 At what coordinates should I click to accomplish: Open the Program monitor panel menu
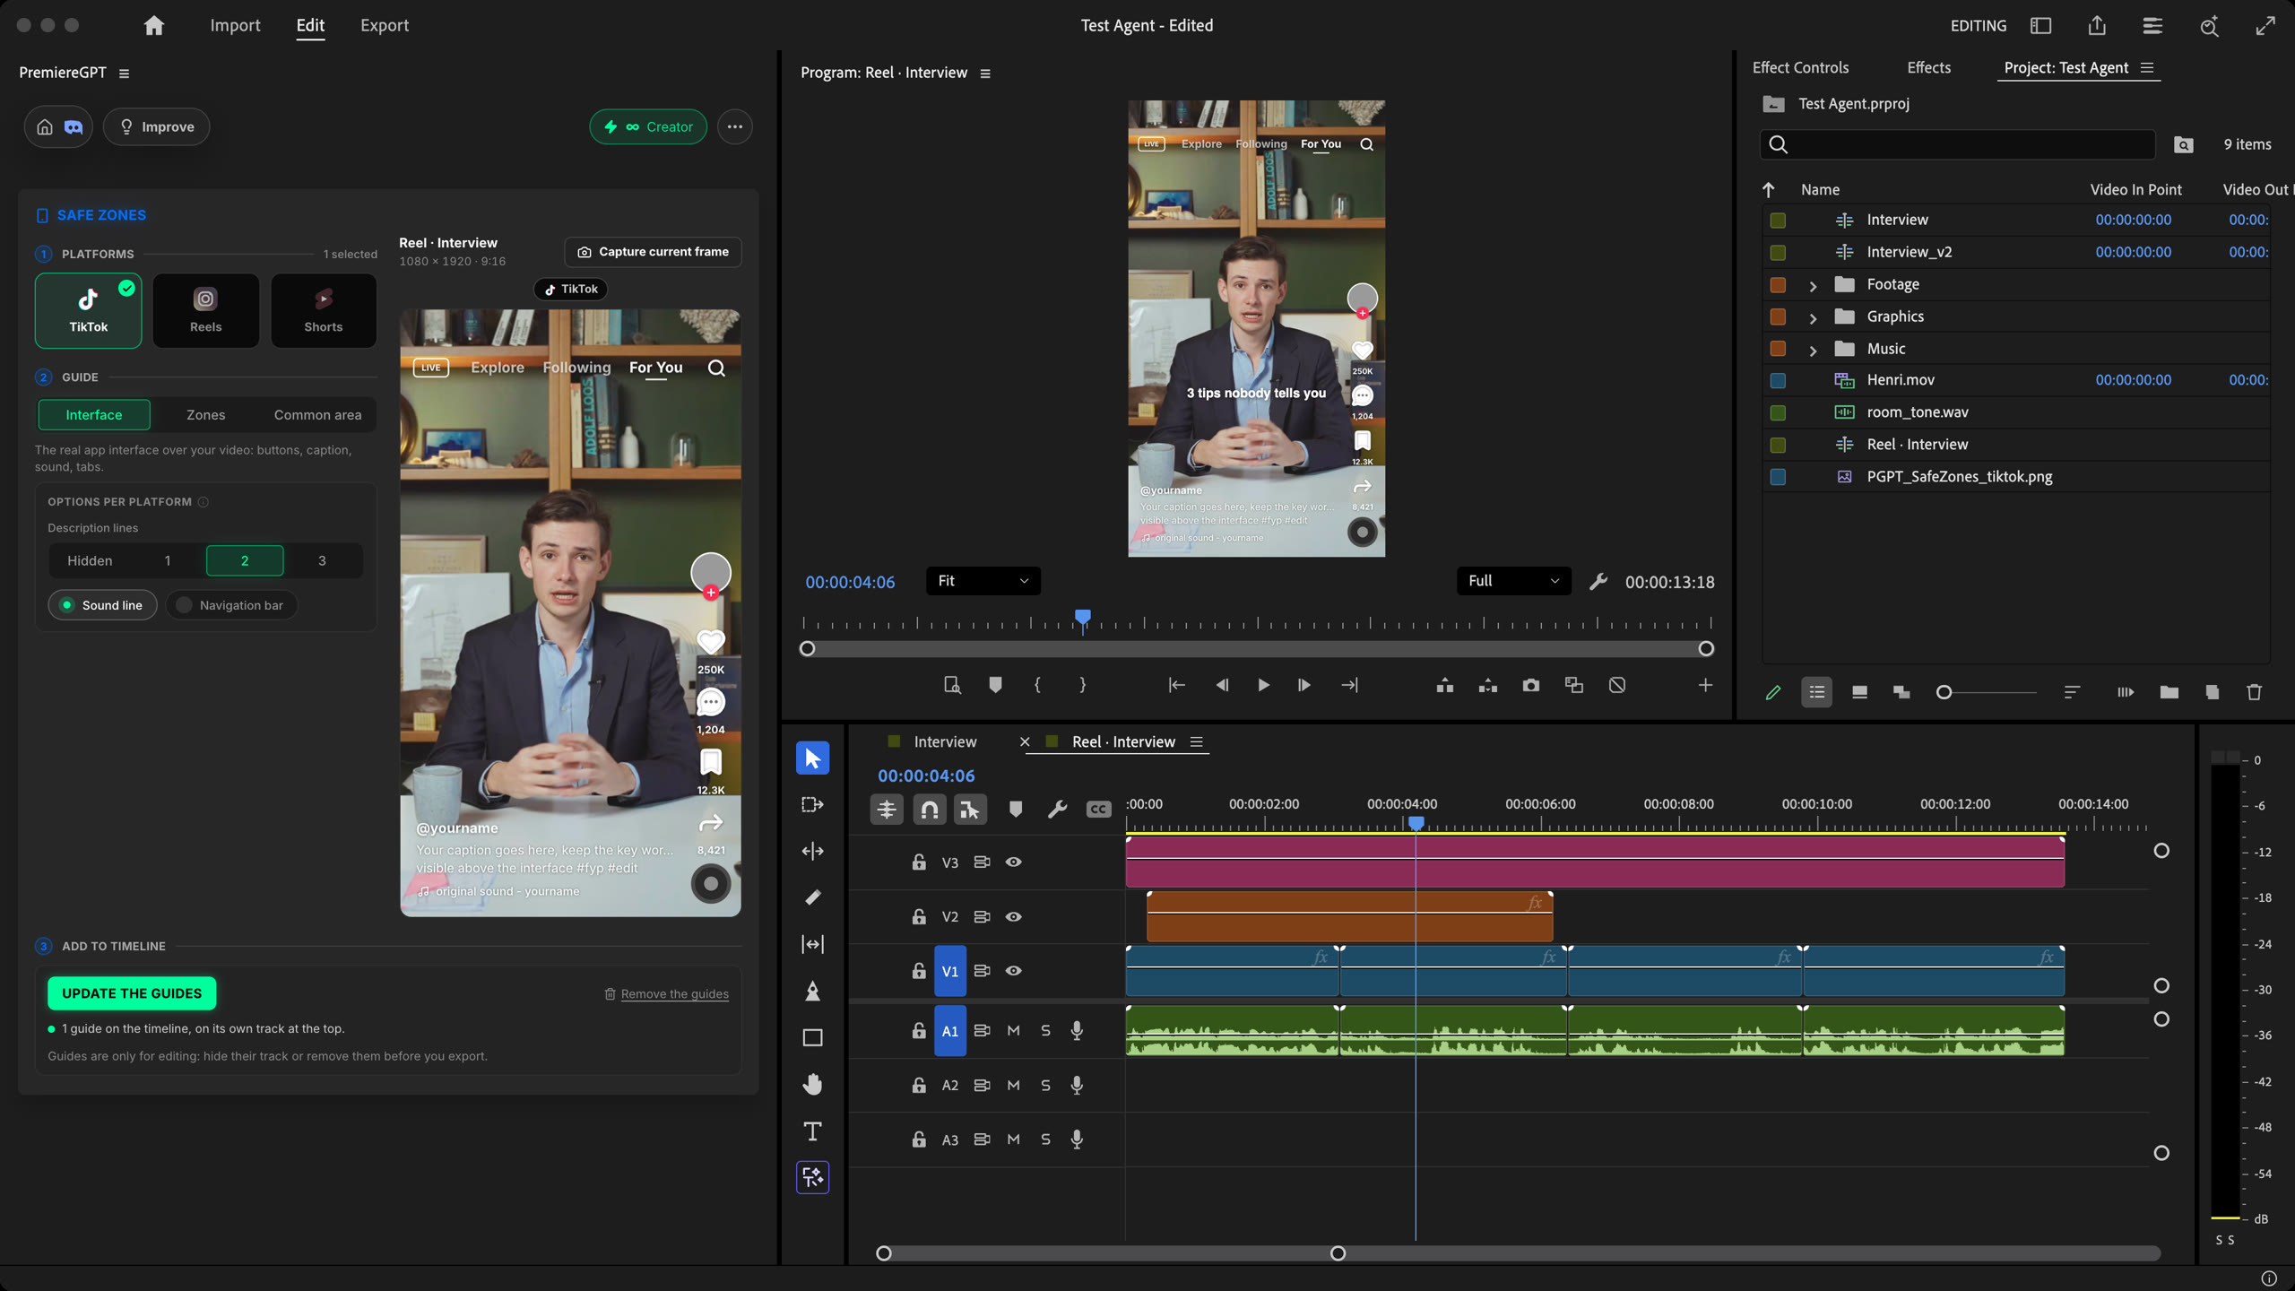click(985, 74)
